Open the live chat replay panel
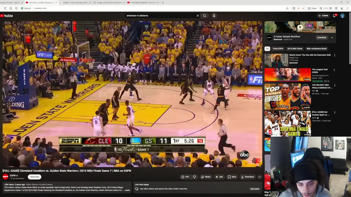Screen dimensions: 351x197 point(254,189)
